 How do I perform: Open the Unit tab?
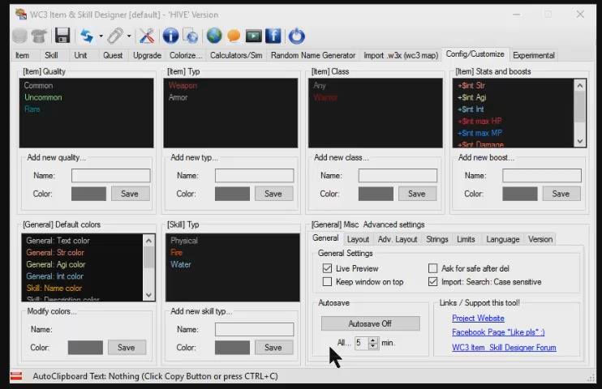[80, 55]
